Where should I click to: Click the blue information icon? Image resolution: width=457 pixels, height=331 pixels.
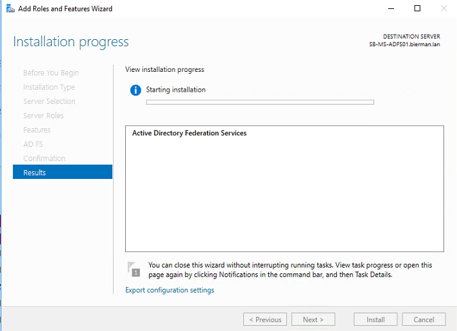(135, 90)
